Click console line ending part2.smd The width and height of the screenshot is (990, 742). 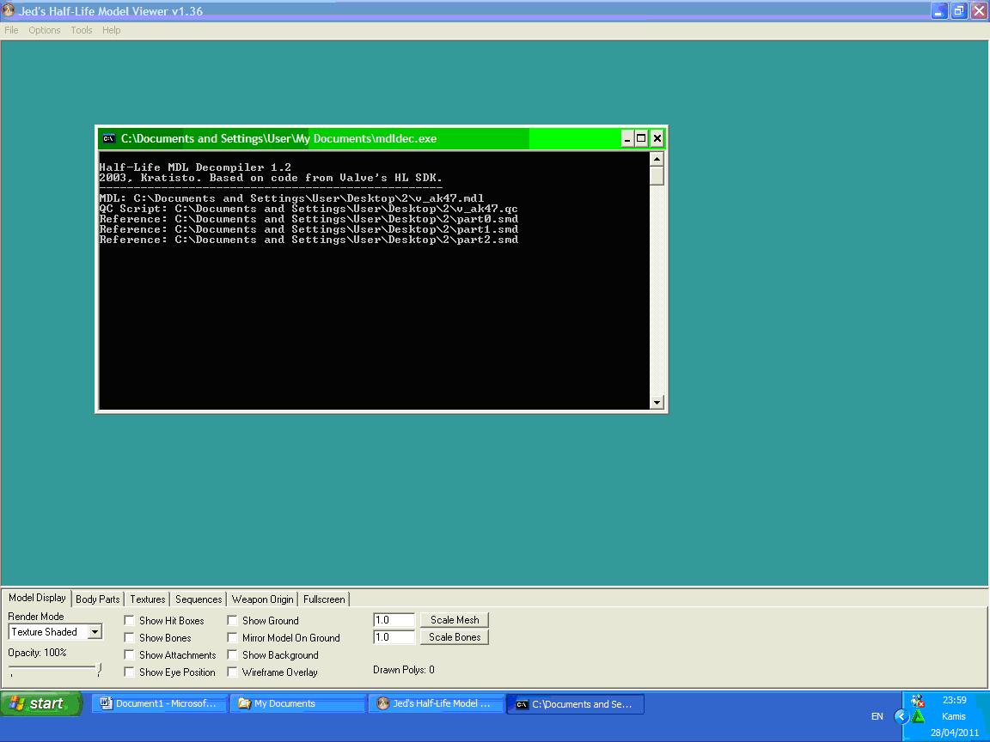[309, 240]
